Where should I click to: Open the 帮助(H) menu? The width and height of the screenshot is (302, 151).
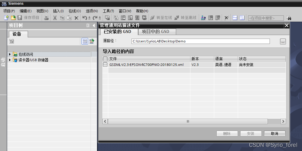click(x=142, y=11)
